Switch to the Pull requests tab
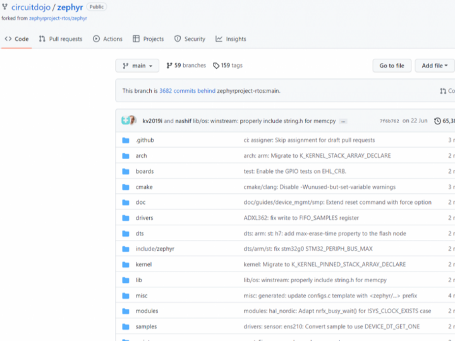Viewport: 455px width, 341px height. pos(61,39)
